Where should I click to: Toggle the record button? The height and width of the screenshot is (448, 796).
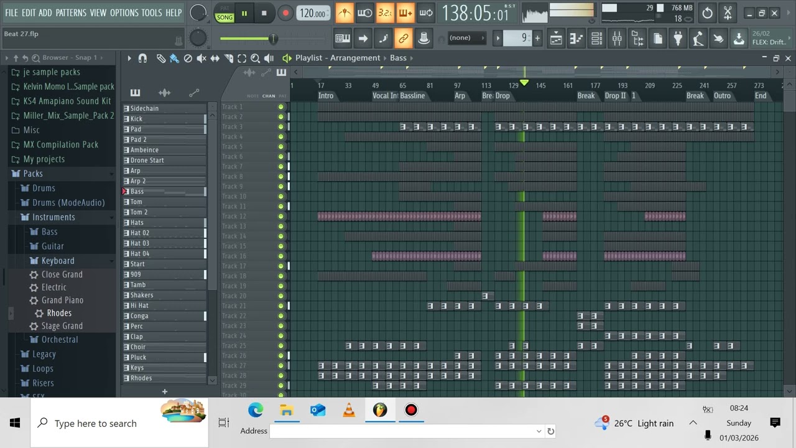click(285, 13)
